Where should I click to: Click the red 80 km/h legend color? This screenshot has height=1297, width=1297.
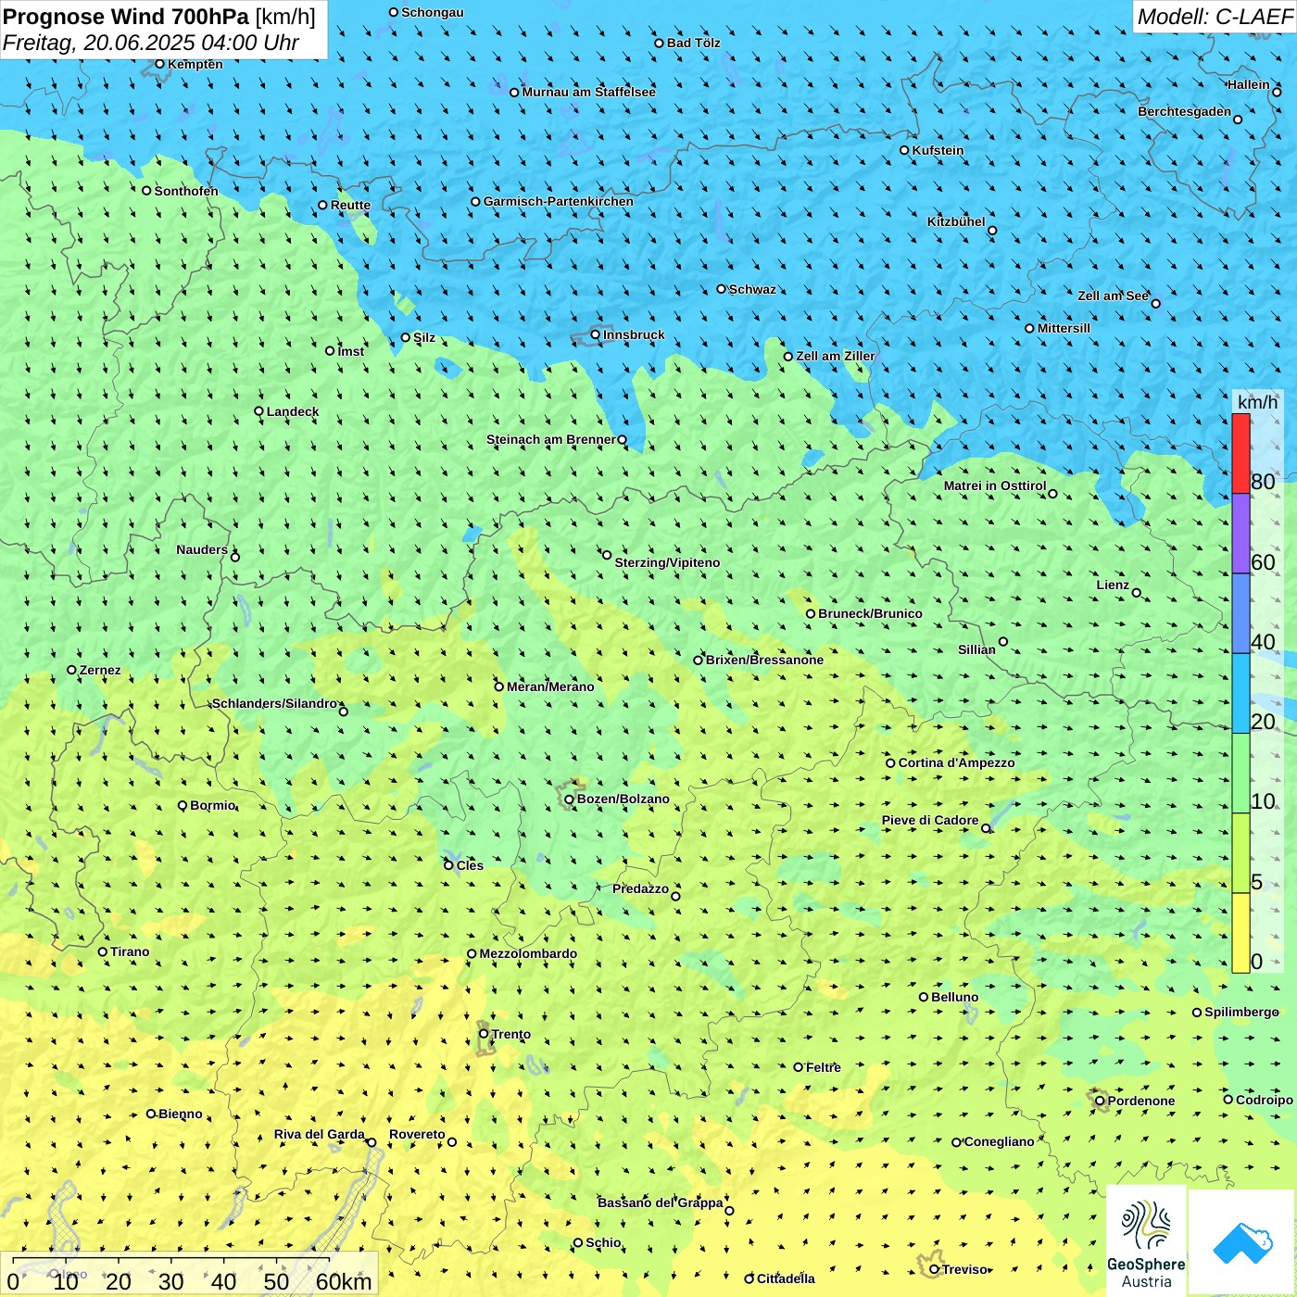click(x=1240, y=453)
